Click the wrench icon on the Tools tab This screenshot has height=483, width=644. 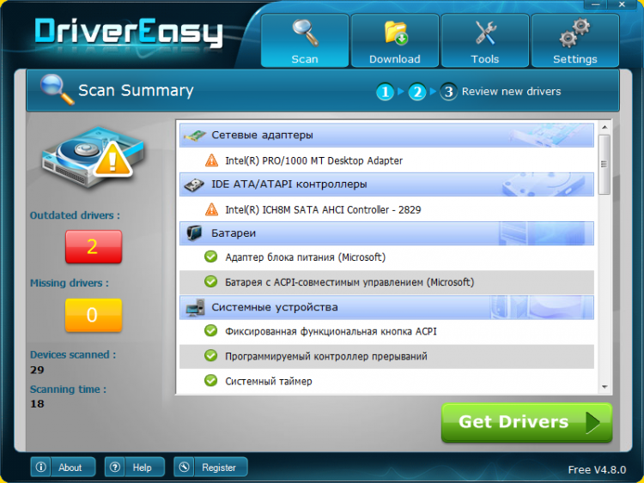[x=485, y=33]
